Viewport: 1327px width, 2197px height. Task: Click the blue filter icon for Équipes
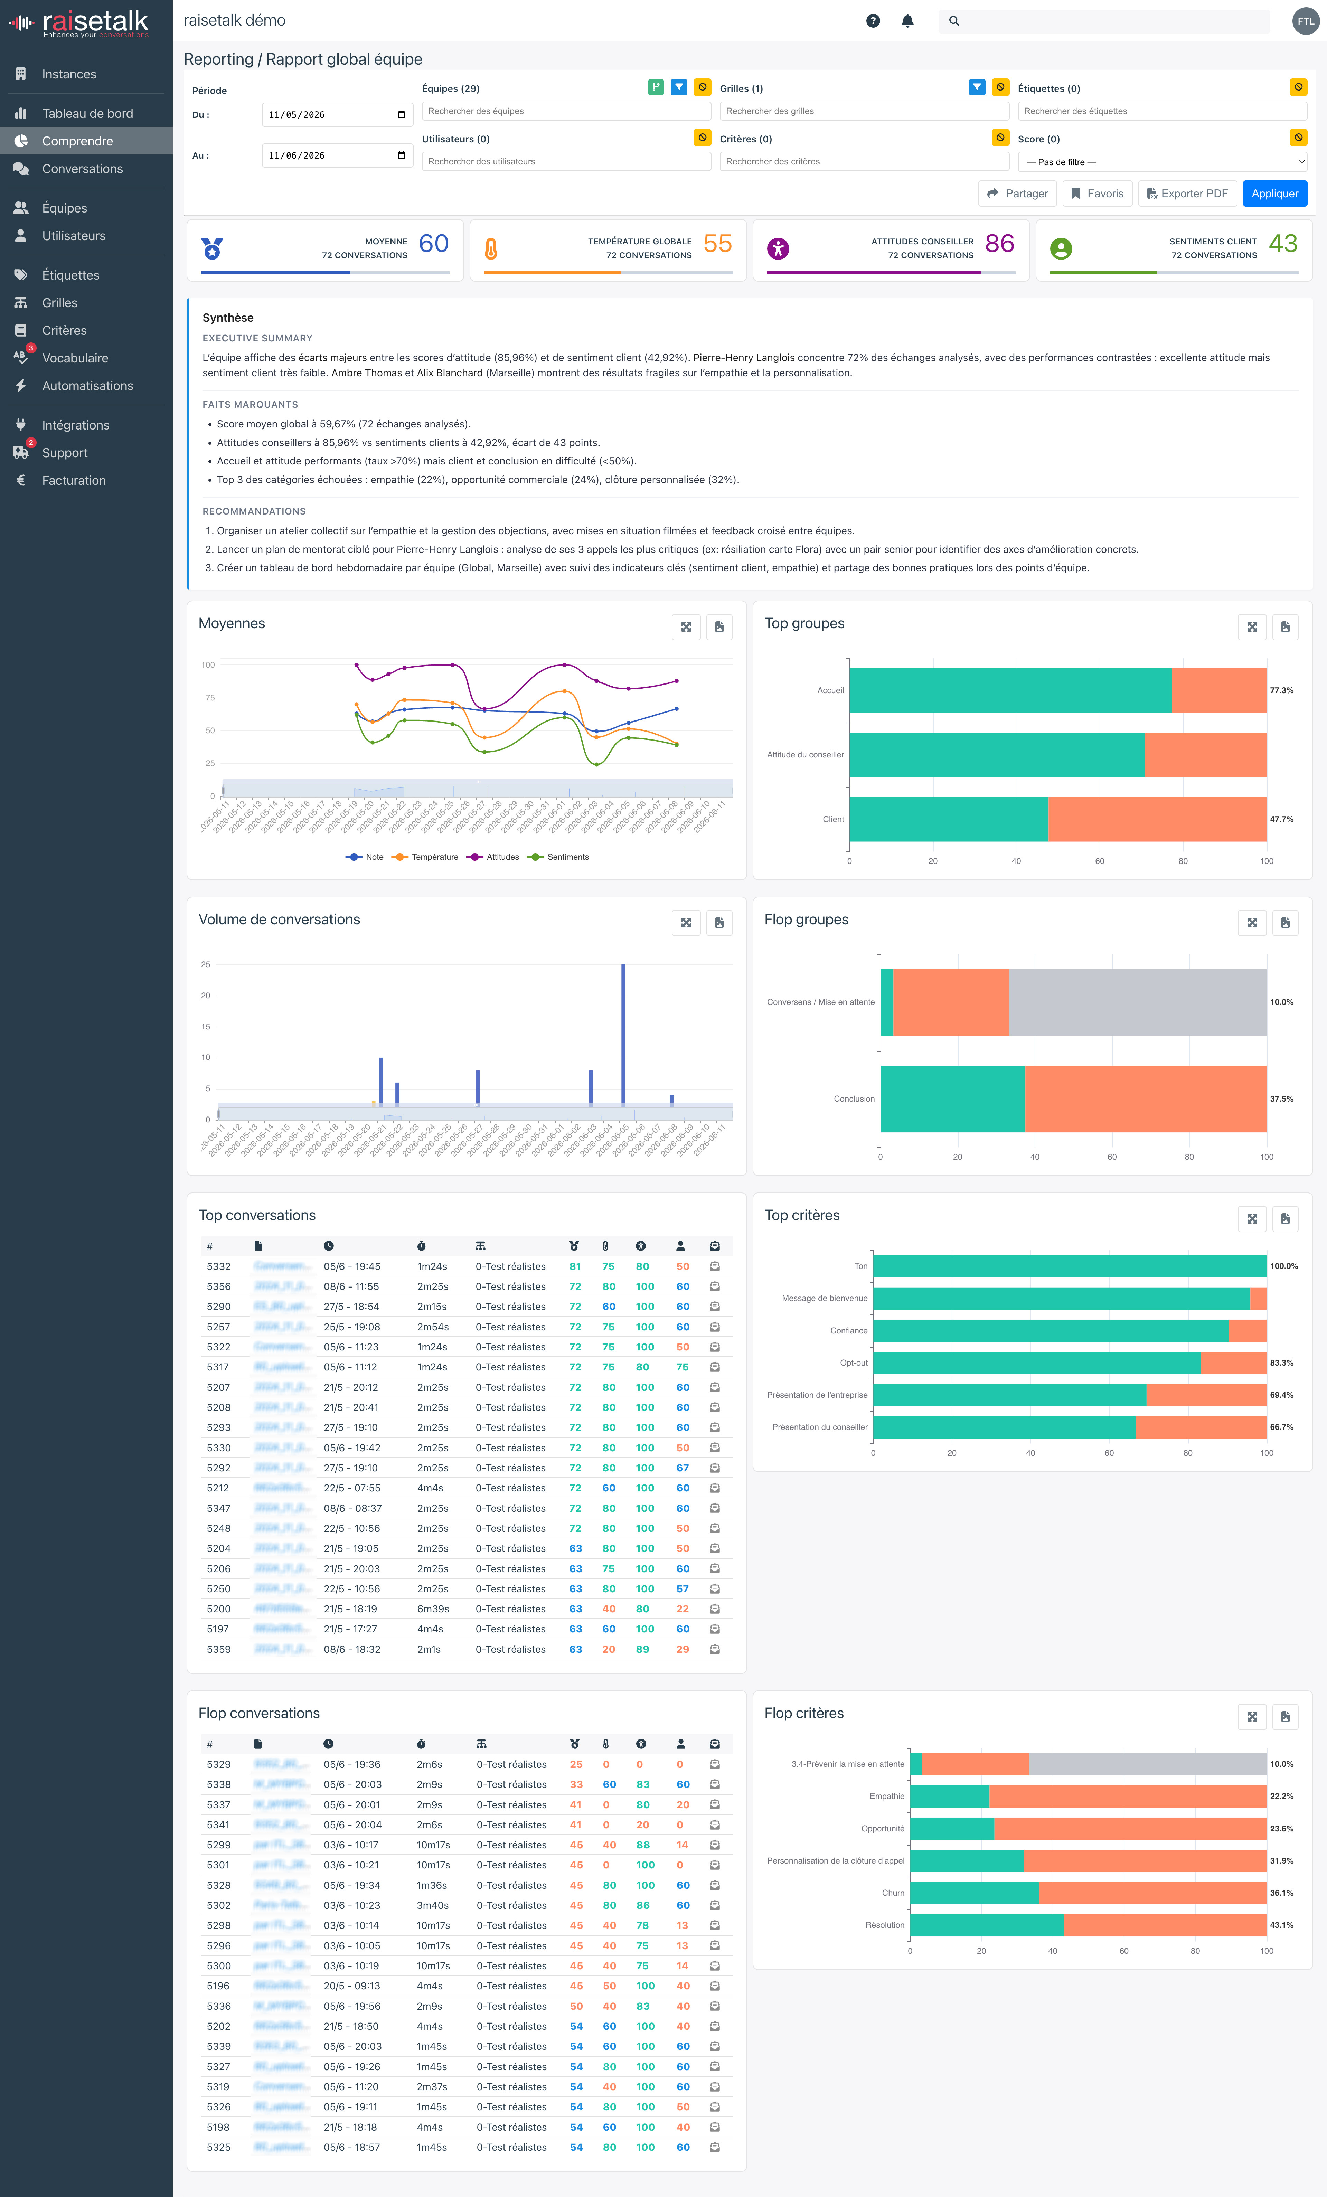(x=679, y=87)
